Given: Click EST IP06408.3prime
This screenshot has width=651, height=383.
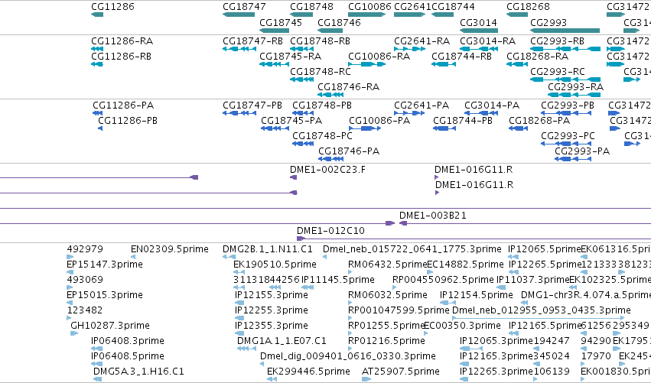Looking at the screenshot, I should (x=128, y=342).
